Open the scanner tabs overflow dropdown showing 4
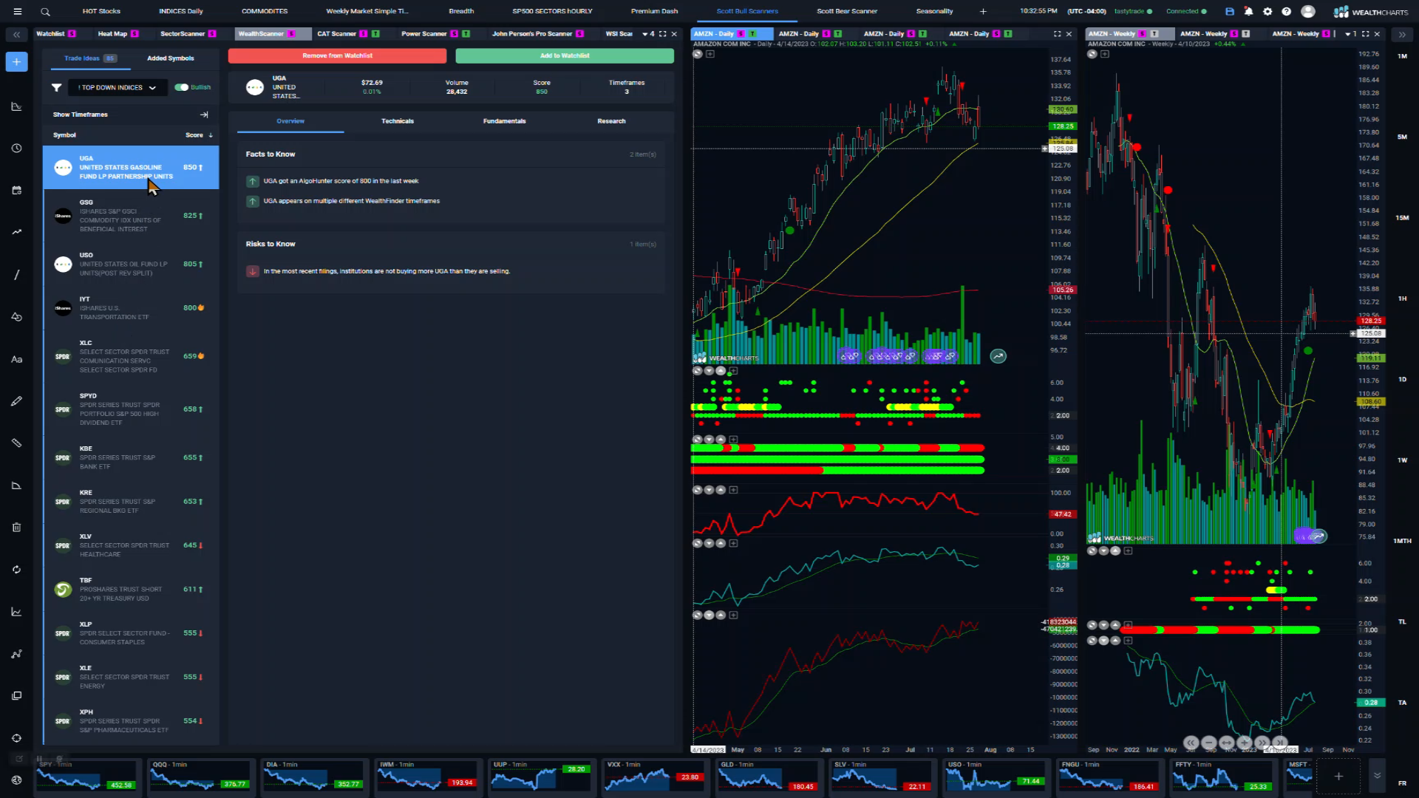The height and width of the screenshot is (798, 1419). pyautogui.click(x=648, y=34)
